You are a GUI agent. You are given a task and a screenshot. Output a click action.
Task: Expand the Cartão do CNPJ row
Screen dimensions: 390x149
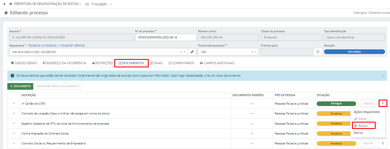pyautogui.click(x=13, y=103)
